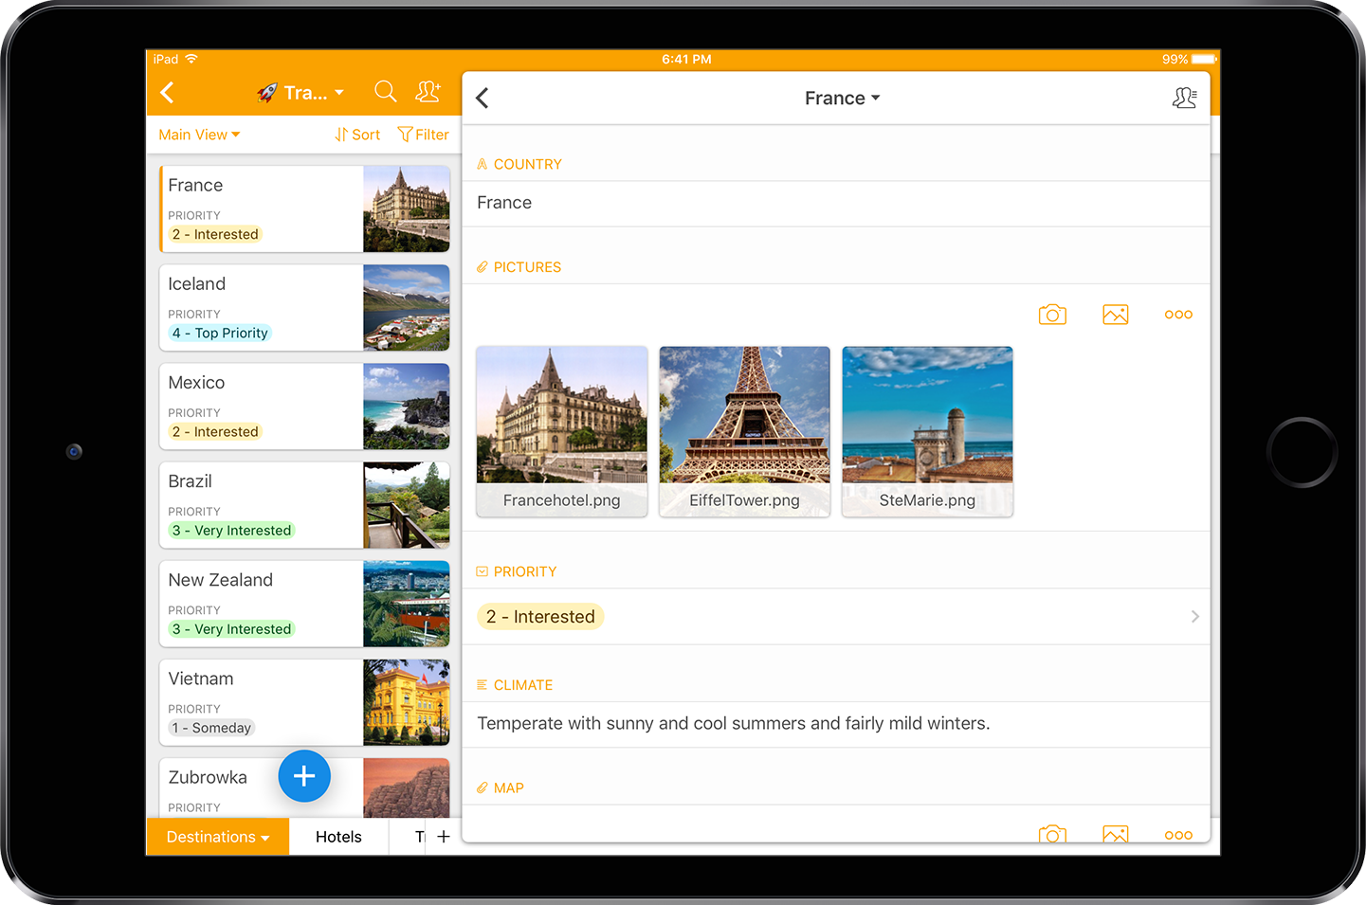Tap the Sort button

[357, 135]
